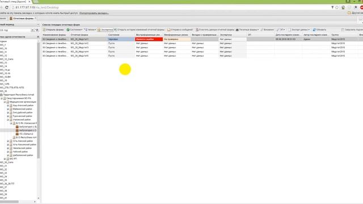Open the reporting period year dropdown
The width and height of the screenshot is (363, 204).
coord(32,30)
